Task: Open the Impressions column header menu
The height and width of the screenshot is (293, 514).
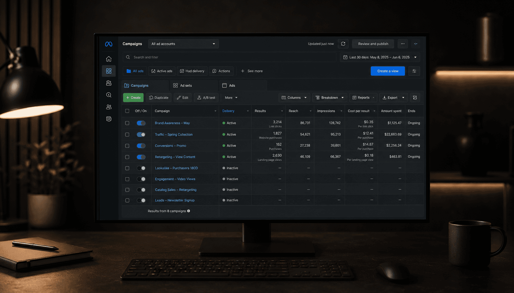Action: 341,111
